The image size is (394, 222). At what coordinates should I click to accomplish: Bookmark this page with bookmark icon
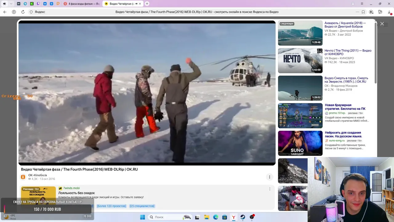click(363, 12)
